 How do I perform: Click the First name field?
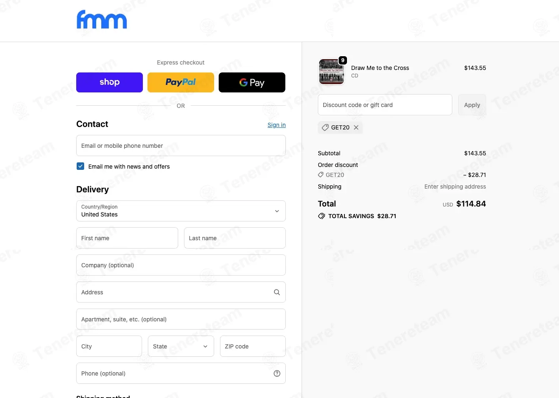[x=127, y=238]
